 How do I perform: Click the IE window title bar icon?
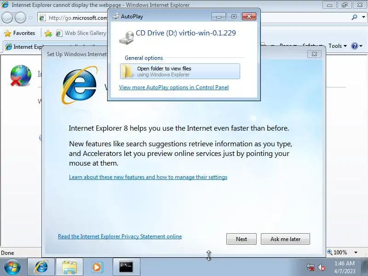[x=5, y=5]
